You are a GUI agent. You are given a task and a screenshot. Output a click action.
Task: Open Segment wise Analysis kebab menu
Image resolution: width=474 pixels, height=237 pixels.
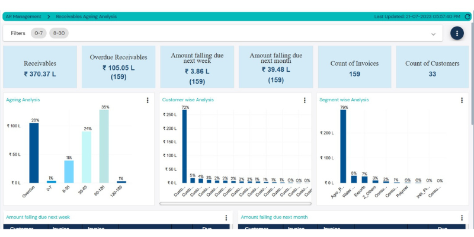pyautogui.click(x=462, y=100)
